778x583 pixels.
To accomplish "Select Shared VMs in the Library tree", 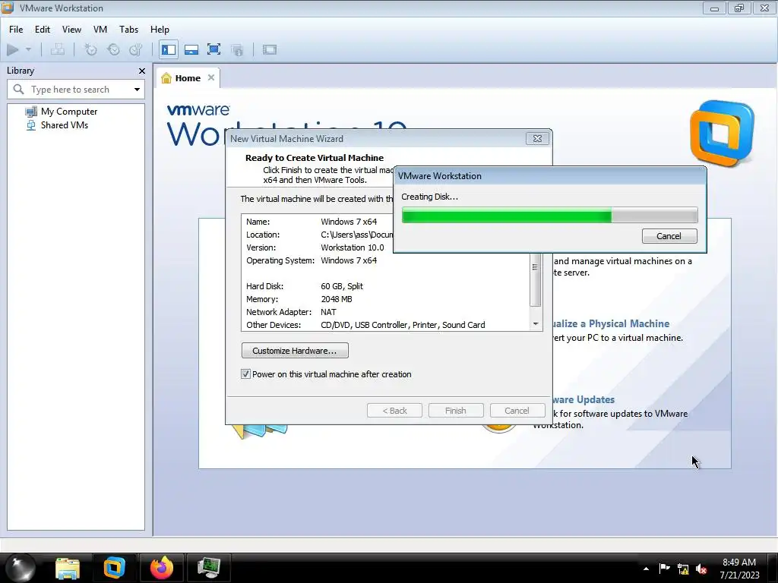I will tap(65, 125).
